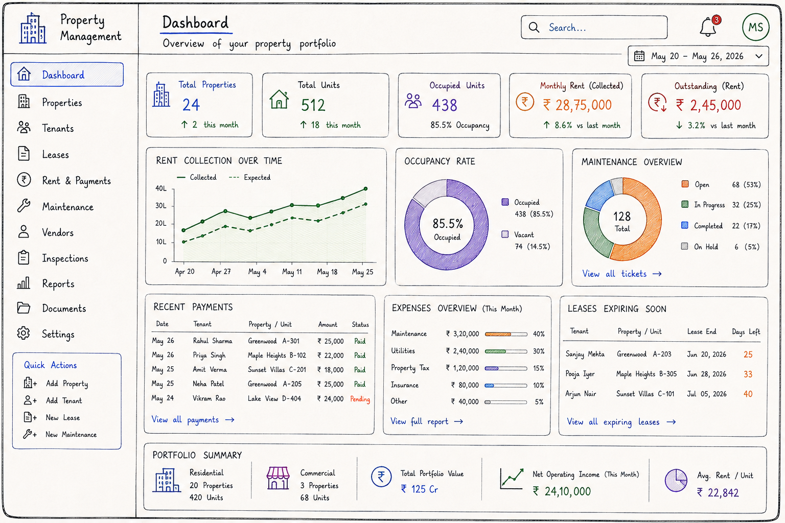
Task: Open the Dashboard menu item
Action: pyautogui.click(x=67, y=75)
